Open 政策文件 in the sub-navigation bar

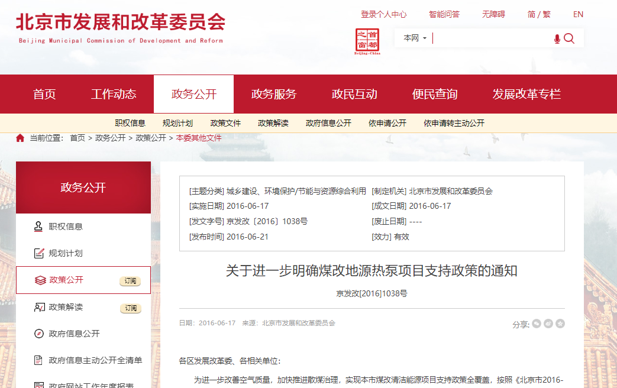(x=225, y=123)
